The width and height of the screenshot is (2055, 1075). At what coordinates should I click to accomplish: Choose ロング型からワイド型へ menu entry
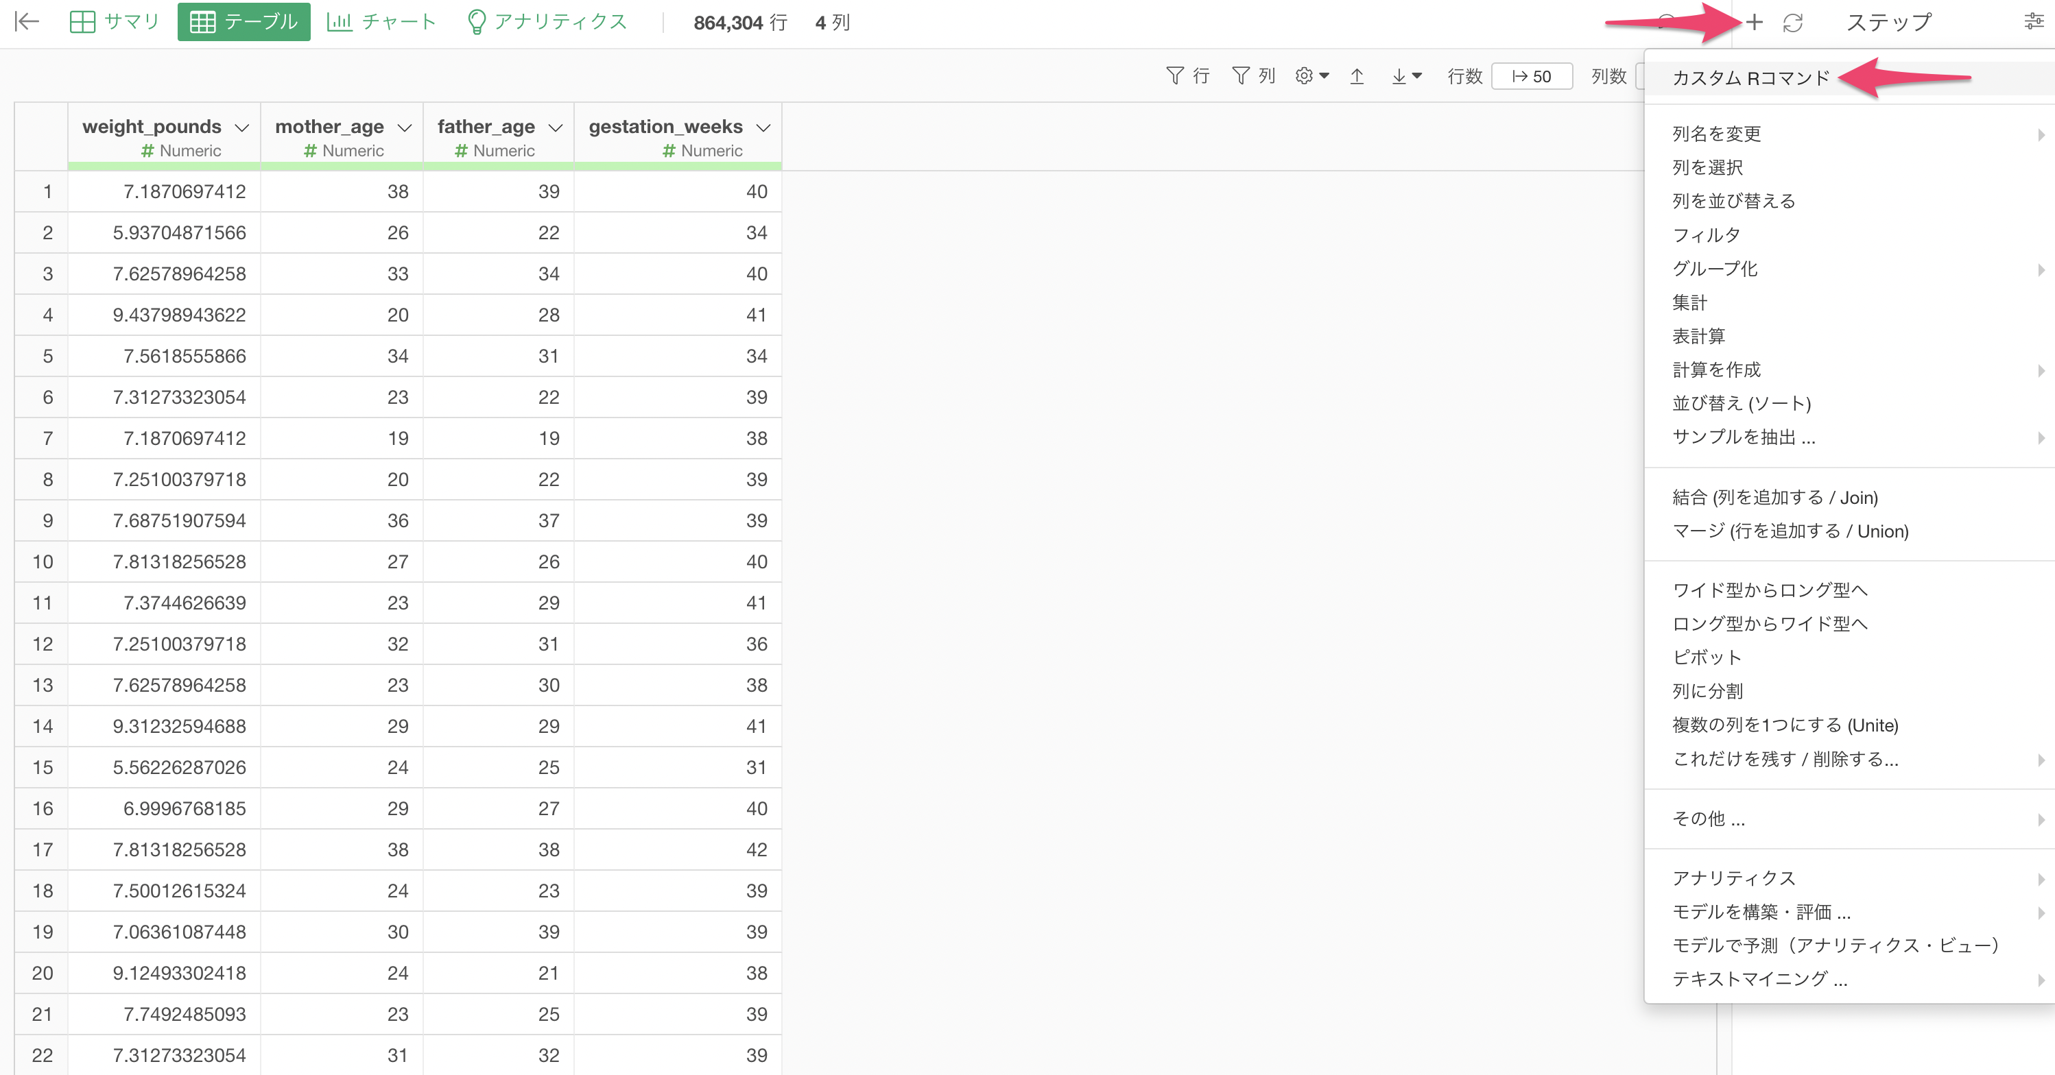(1850, 624)
